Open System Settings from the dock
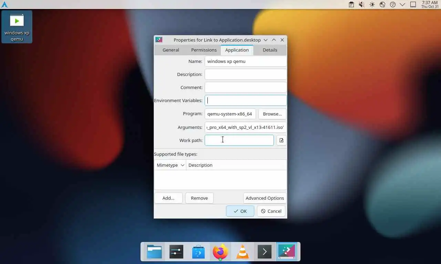The image size is (441, 264). click(x=176, y=252)
